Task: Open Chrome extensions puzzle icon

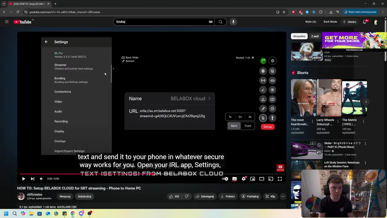Action: coord(321,12)
